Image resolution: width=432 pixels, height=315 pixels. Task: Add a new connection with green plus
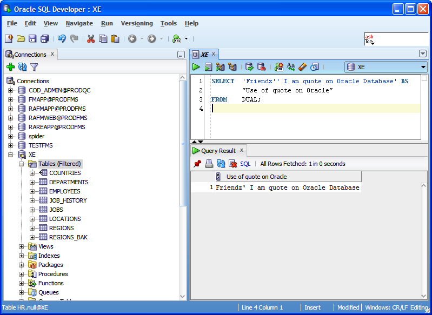coord(10,67)
